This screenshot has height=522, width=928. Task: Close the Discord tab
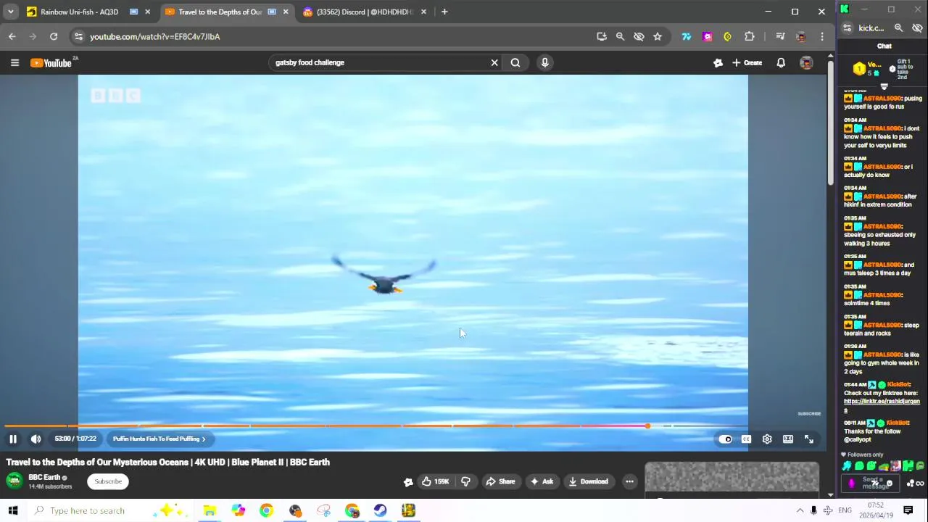423,12
